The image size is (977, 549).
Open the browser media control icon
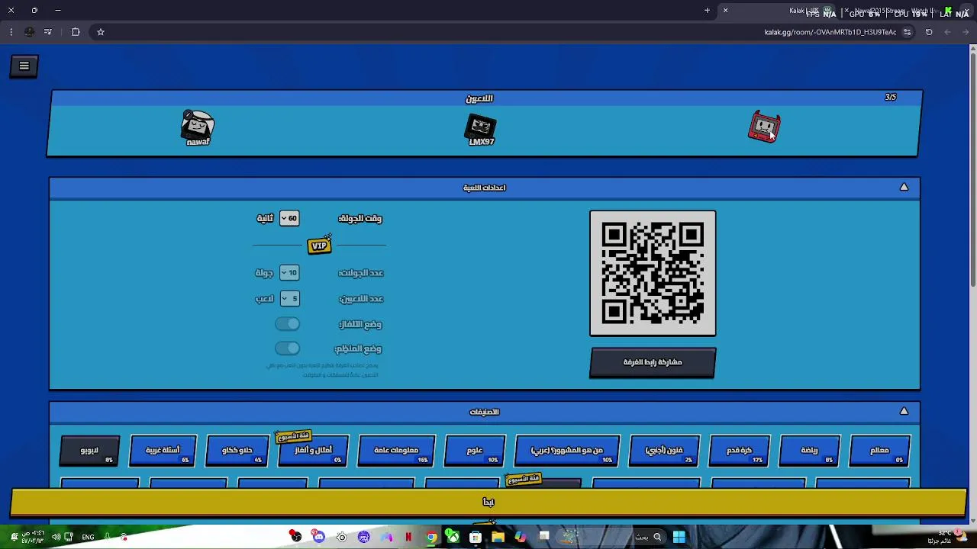48,32
